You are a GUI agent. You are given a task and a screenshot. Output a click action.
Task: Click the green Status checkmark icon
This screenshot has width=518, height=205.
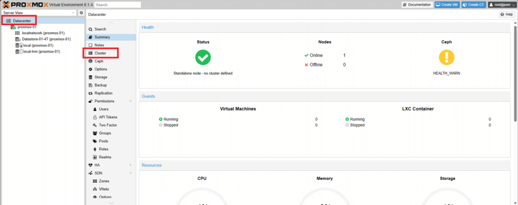203,58
